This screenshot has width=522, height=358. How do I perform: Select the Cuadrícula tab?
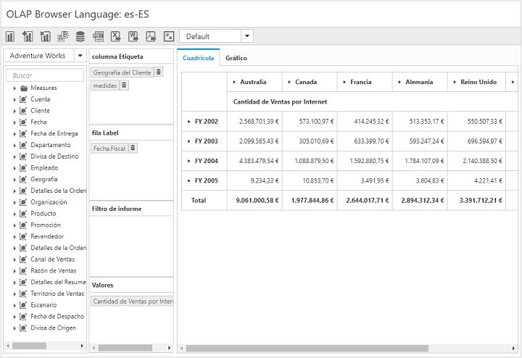coord(198,58)
